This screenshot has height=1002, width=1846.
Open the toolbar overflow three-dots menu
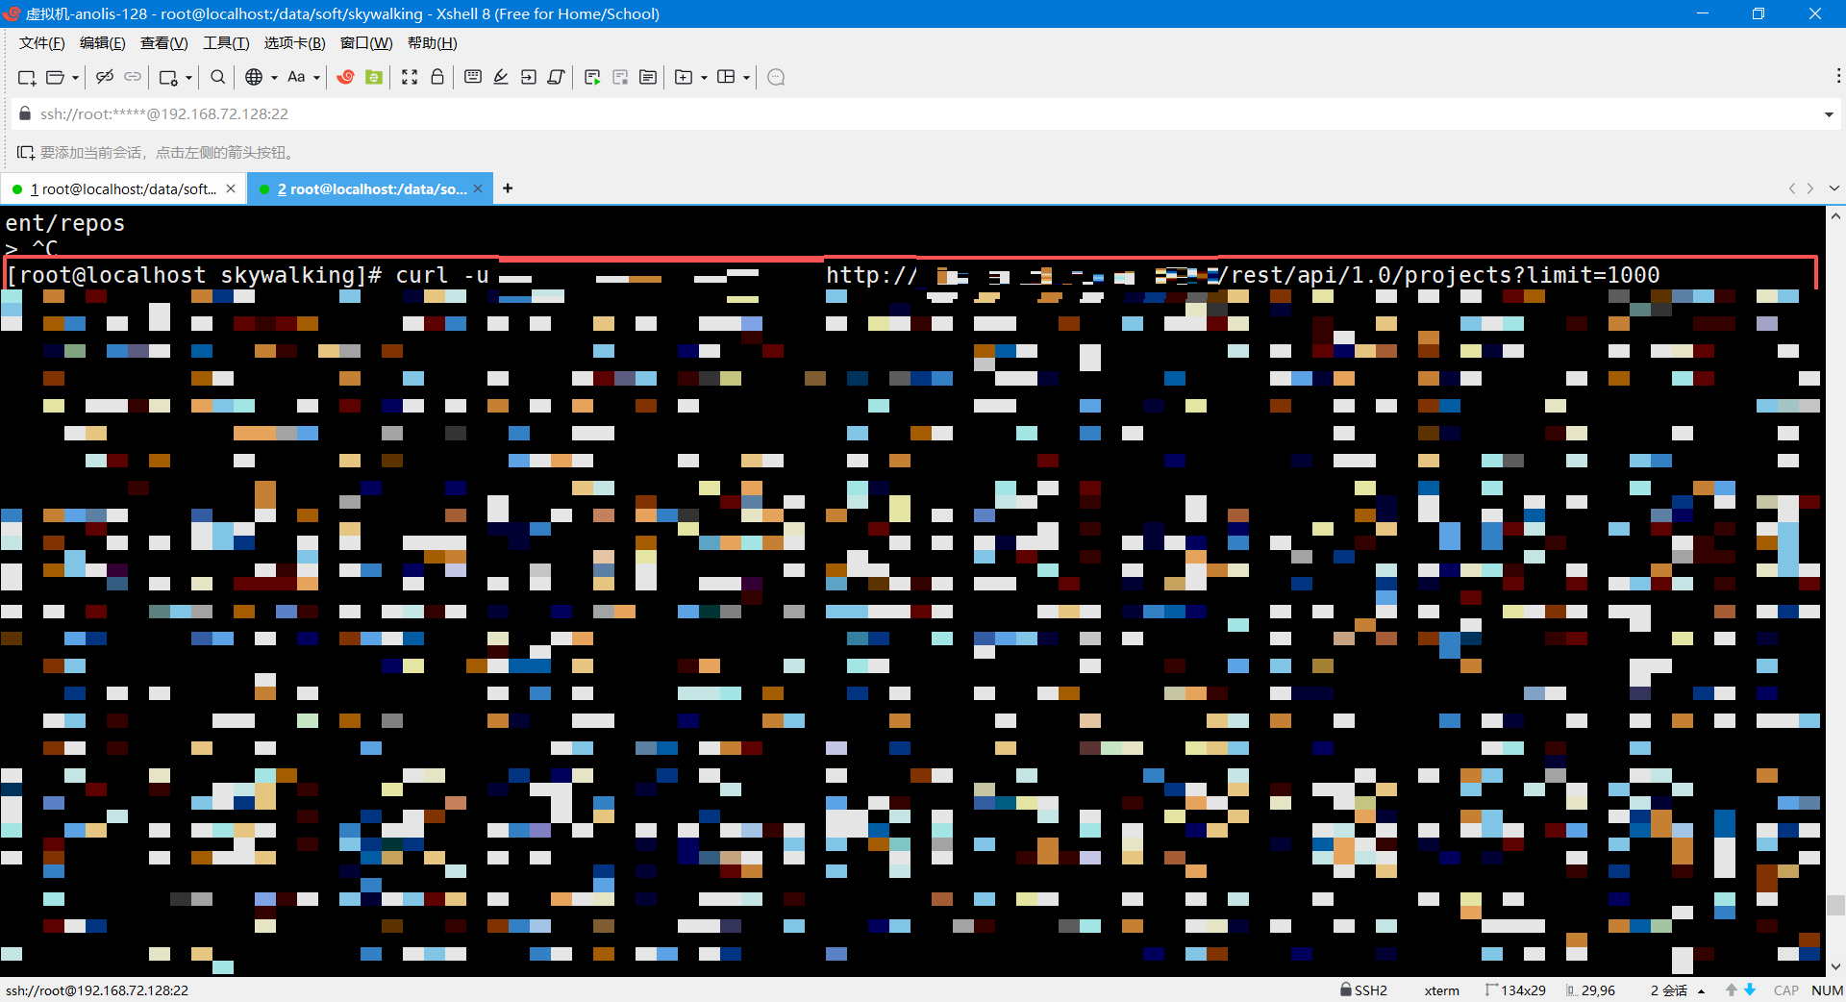pyautogui.click(x=1838, y=77)
